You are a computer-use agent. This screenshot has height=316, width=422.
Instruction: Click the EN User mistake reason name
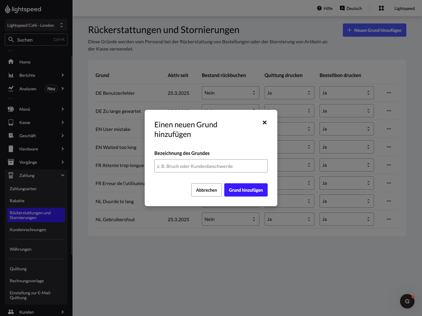[x=113, y=129]
